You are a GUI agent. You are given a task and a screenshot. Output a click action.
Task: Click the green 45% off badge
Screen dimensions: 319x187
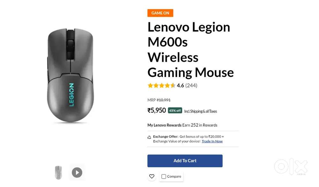[175, 111]
